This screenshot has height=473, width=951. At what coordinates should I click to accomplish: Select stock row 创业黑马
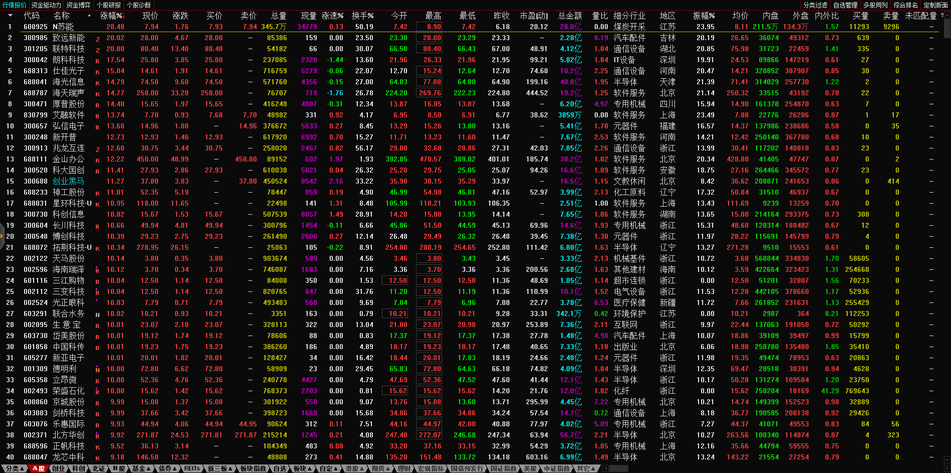68,181
